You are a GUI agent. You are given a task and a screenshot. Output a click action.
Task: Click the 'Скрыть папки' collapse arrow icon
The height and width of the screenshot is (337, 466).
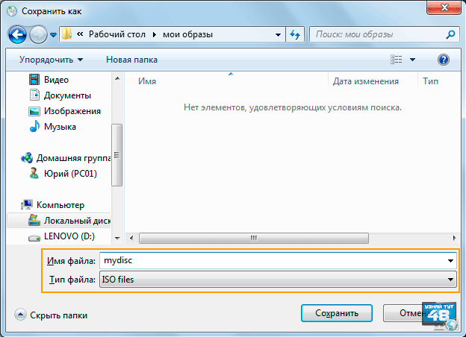point(20,315)
